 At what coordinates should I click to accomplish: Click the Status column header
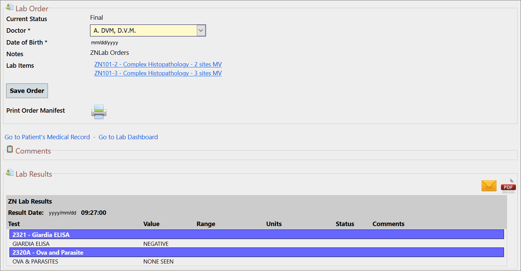pos(345,224)
